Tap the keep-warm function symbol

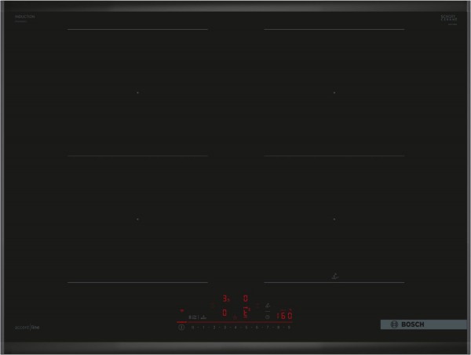(x=203, y=317)
